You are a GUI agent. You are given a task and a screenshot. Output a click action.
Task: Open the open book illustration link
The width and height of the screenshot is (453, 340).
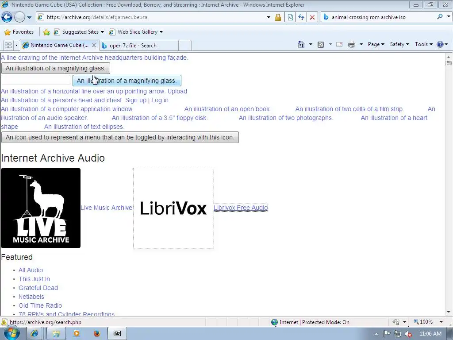227,109
